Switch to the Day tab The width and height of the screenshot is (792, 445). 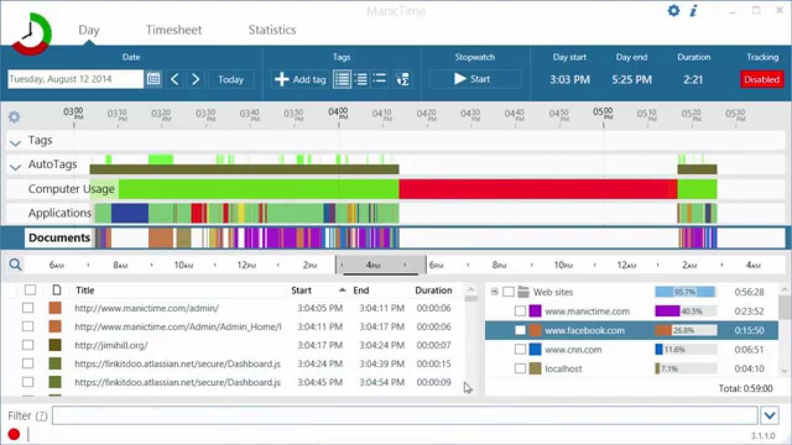pos(89,30)
